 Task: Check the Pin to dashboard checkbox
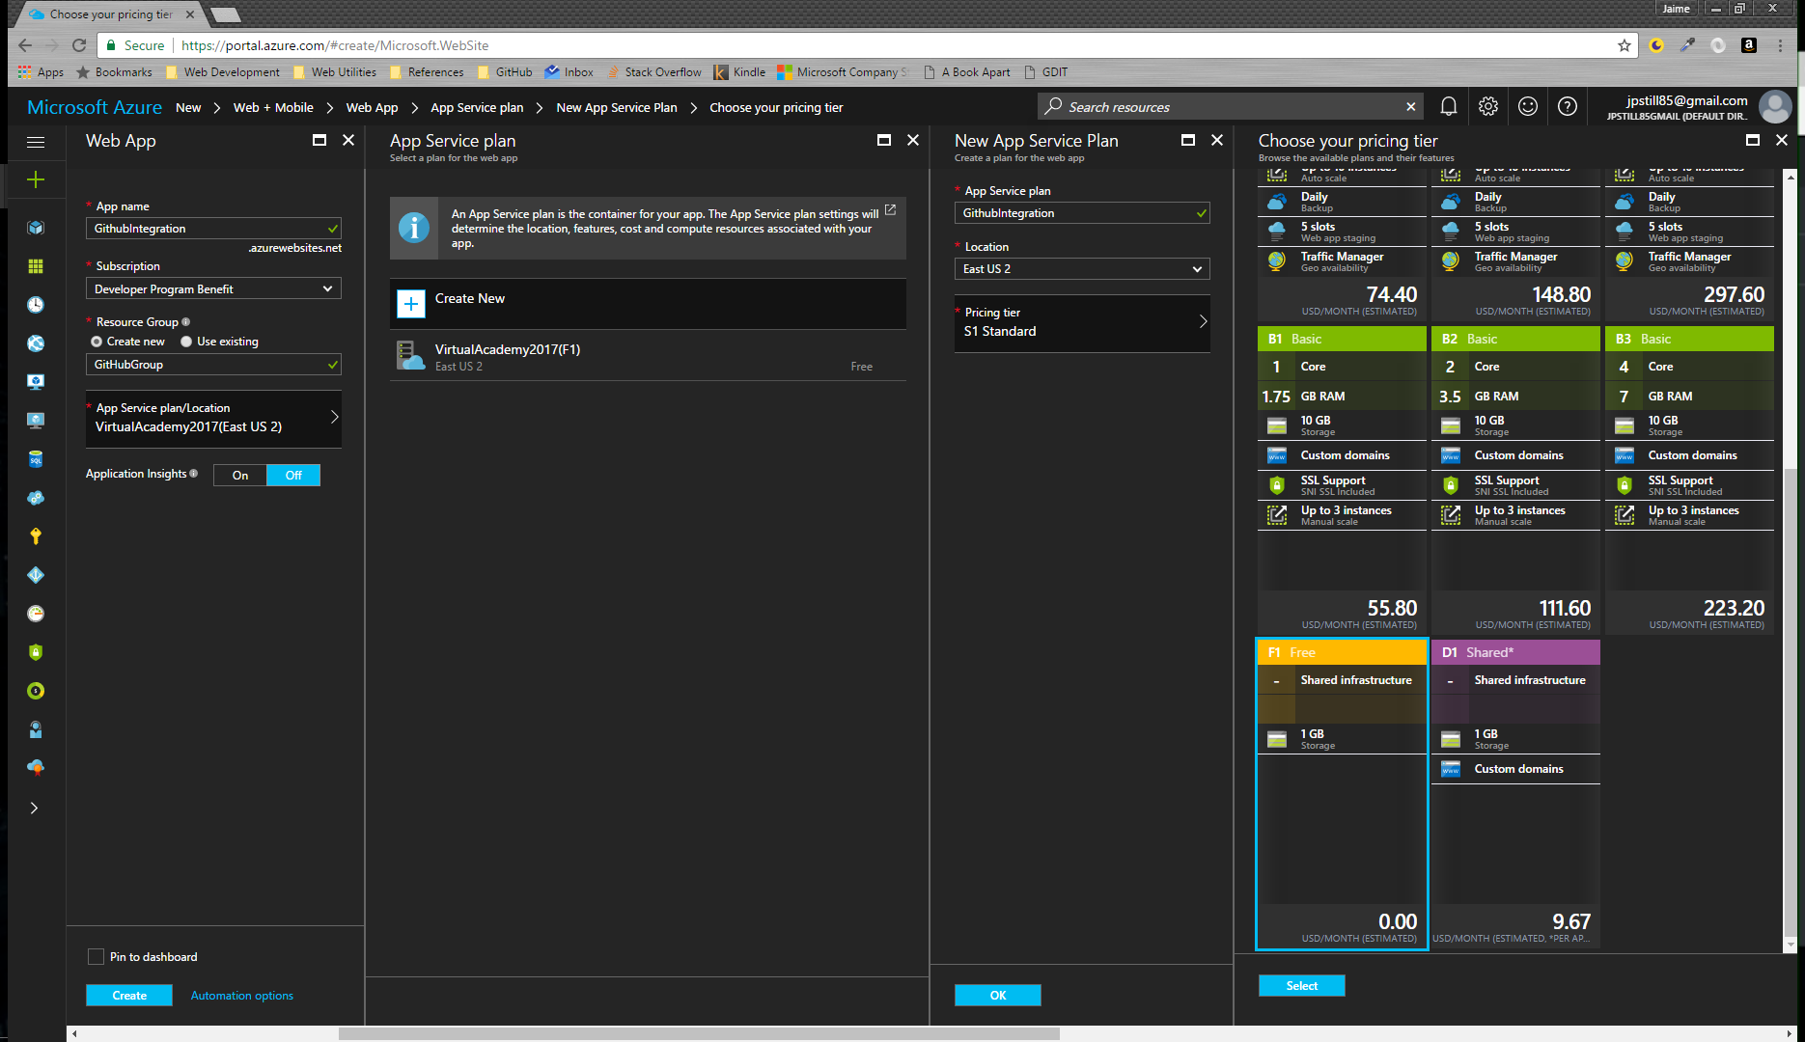point(96,957)
